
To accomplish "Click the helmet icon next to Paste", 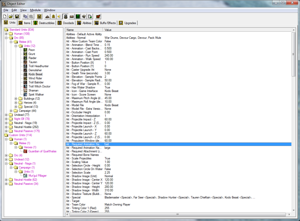I will click(39, 17).
